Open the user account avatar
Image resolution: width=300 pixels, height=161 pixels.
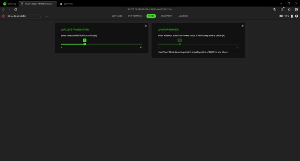pos(296,9)
